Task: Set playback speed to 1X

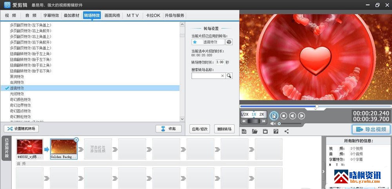Action: 254,114
